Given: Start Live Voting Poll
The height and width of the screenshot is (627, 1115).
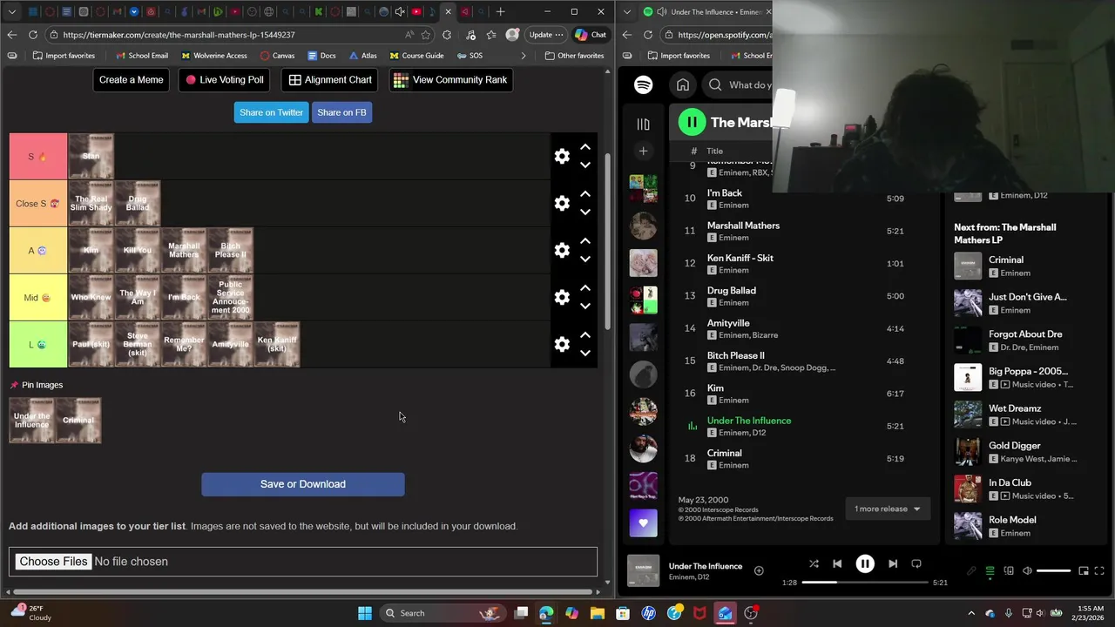Looking at the screenshot, I should tap(225, 80).
